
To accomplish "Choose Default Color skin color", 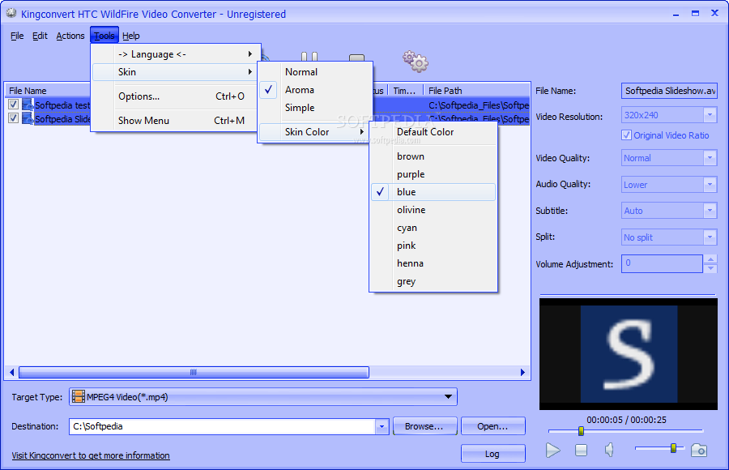I will pos(433,132).
